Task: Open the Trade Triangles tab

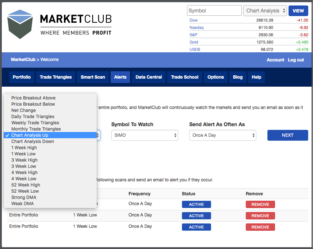Action: coord(56,77)
